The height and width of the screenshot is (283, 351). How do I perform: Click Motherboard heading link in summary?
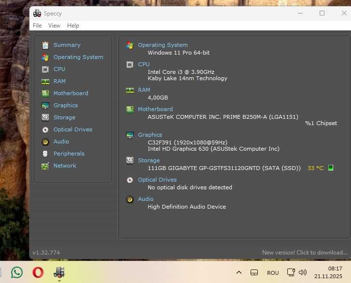pos(155,109)
